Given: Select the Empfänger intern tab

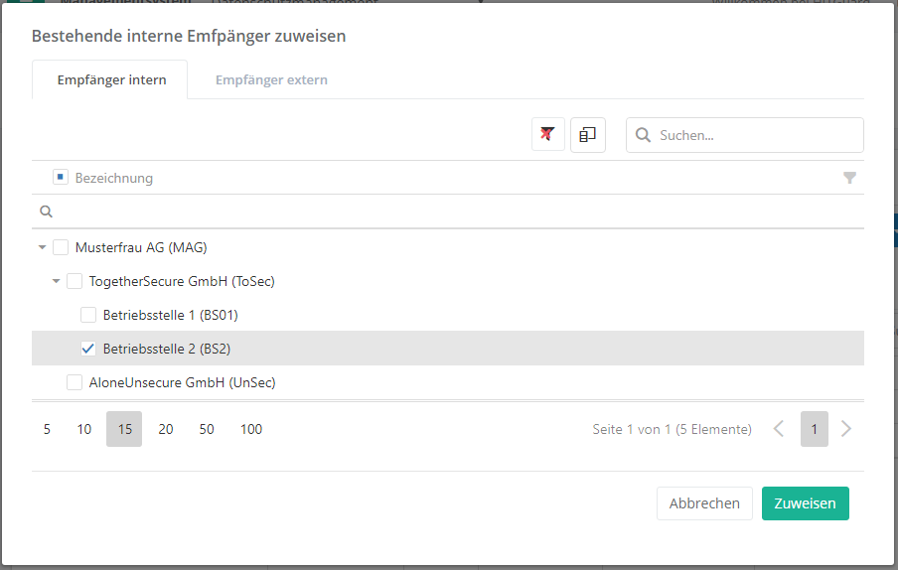Looking at the screenshot, I should (x=110, y=79).
